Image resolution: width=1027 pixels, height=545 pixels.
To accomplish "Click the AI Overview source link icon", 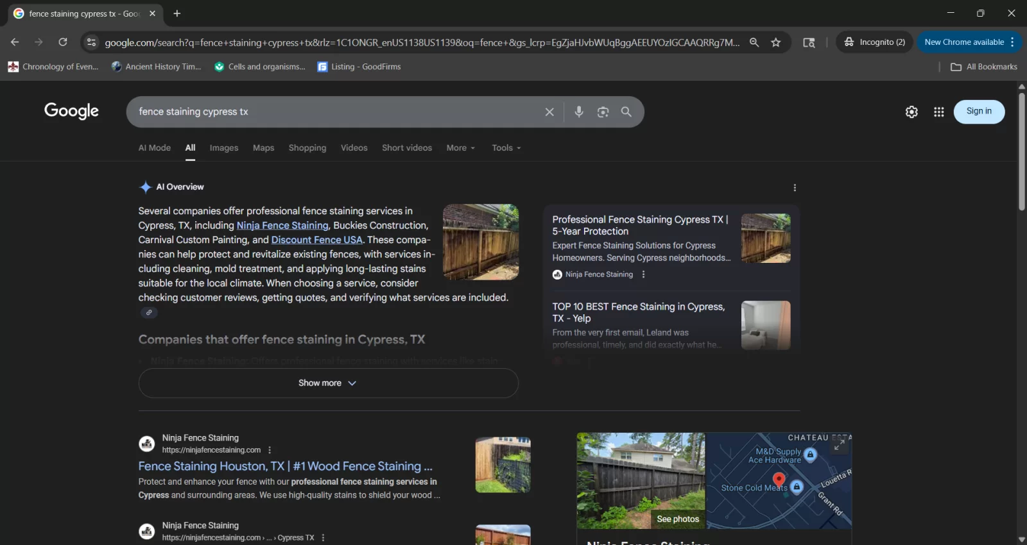I will click(149, 313).
